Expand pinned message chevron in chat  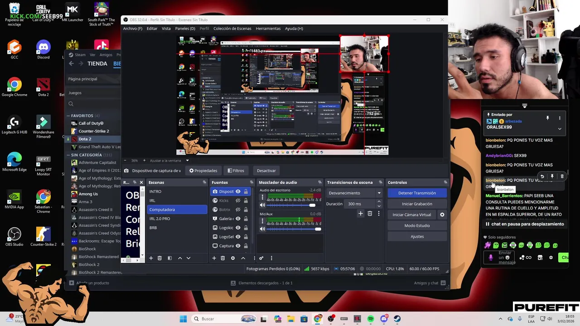[560, 129]
